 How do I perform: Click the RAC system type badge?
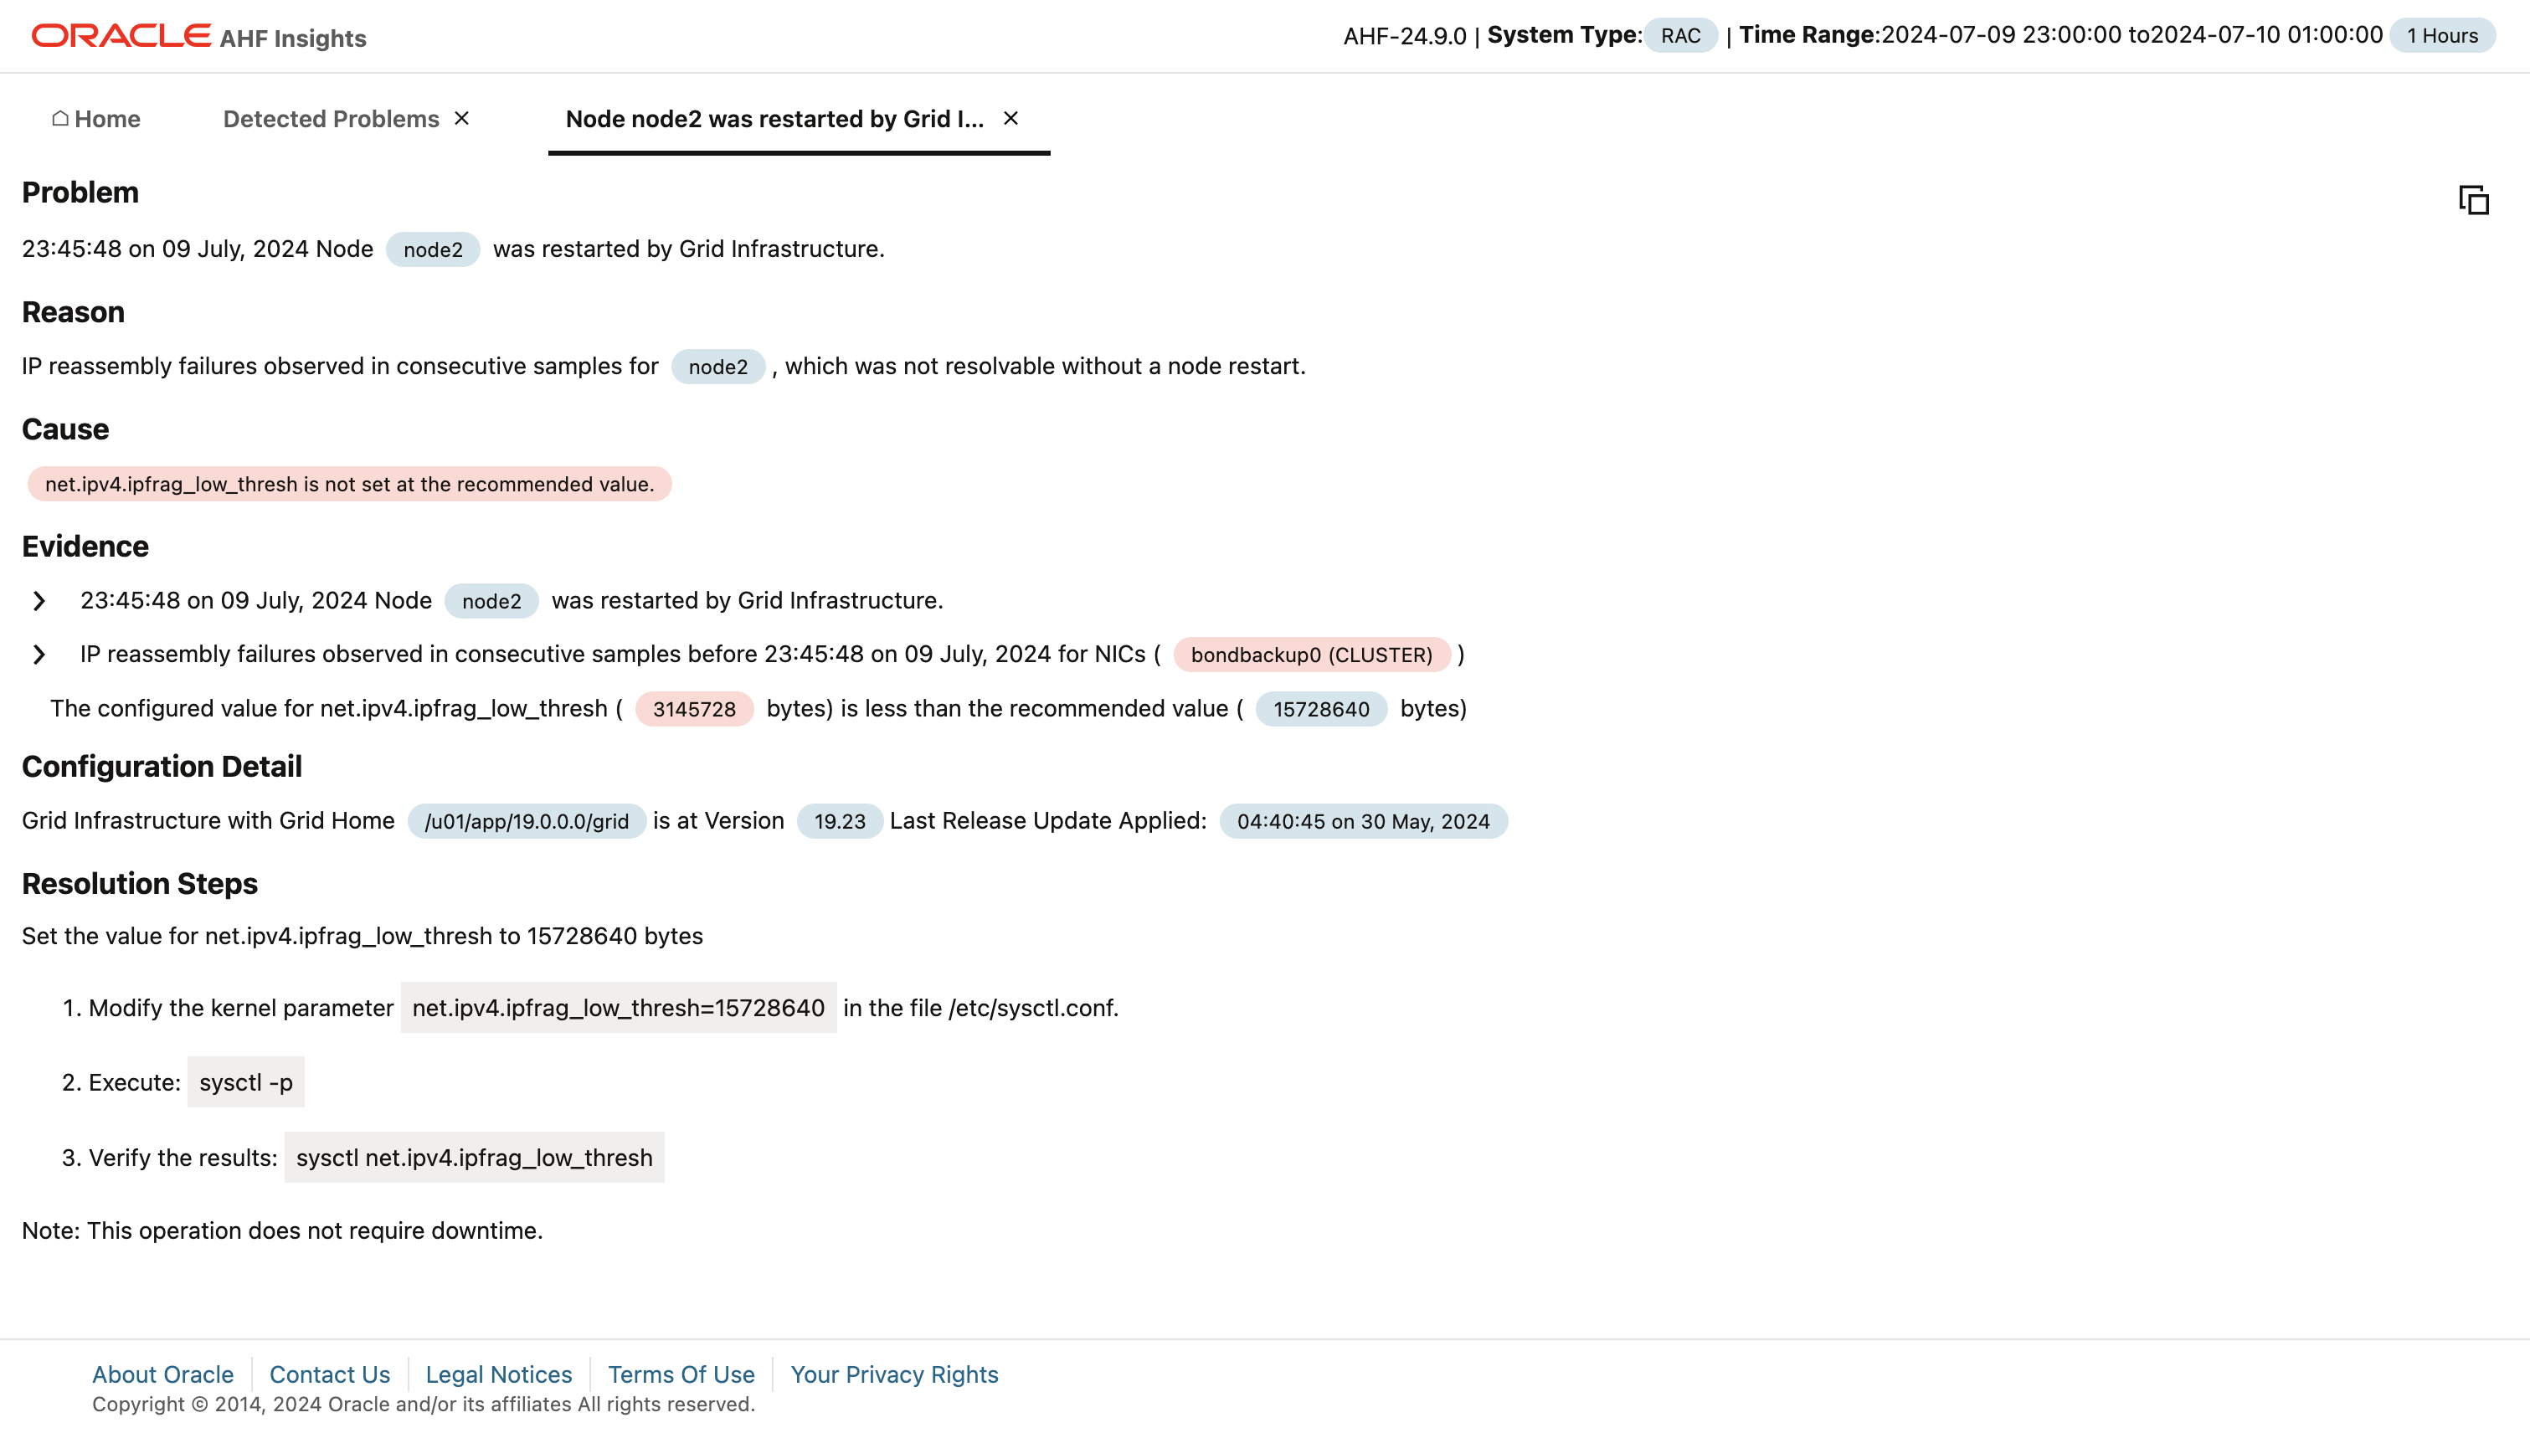[1680, 35]
